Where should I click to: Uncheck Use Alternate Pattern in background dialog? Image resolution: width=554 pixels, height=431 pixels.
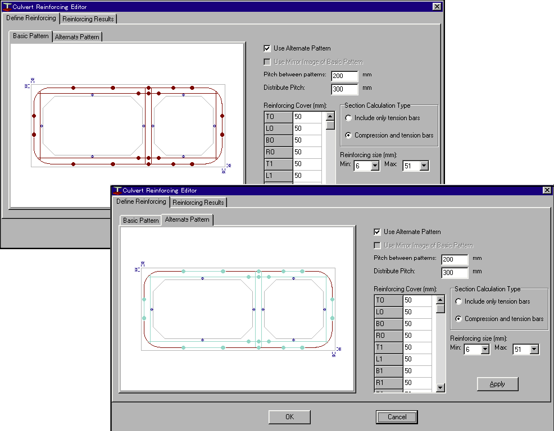tap(267, 48)
